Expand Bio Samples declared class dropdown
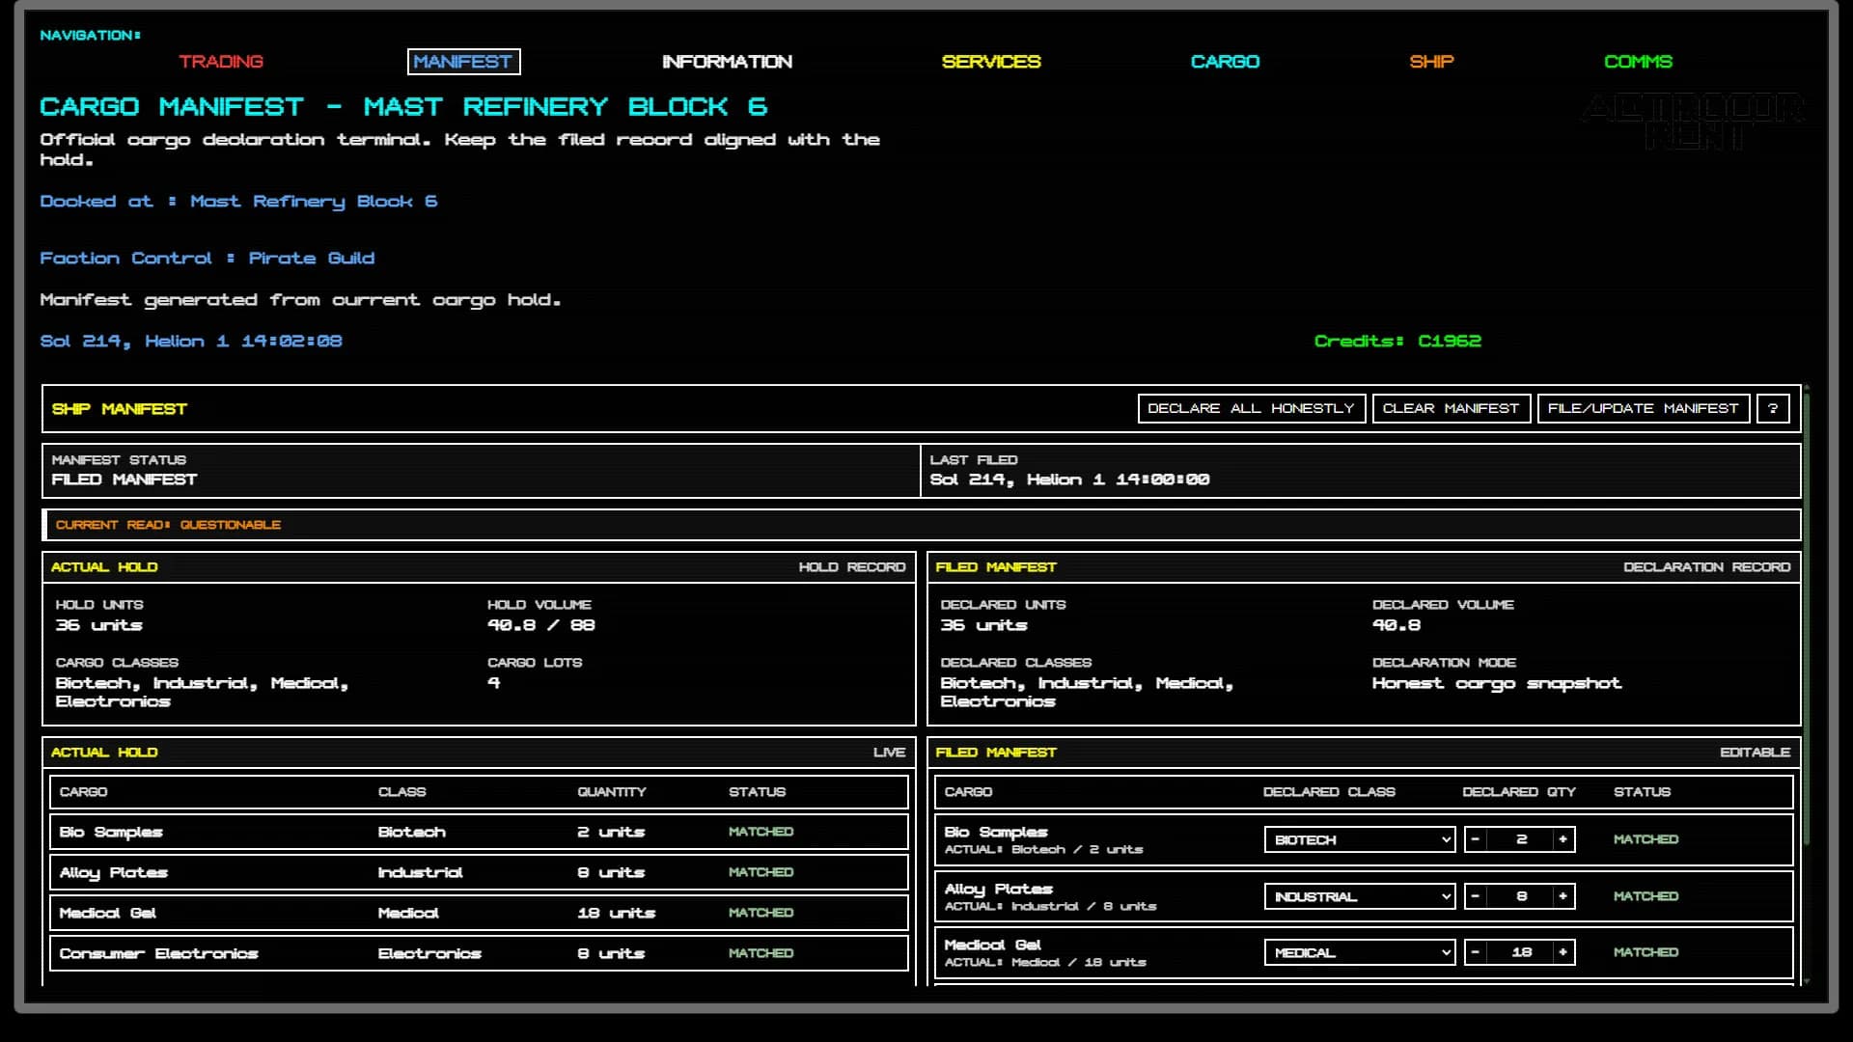Screen dimensions: 1853x1042 [x=1360, y=839]
